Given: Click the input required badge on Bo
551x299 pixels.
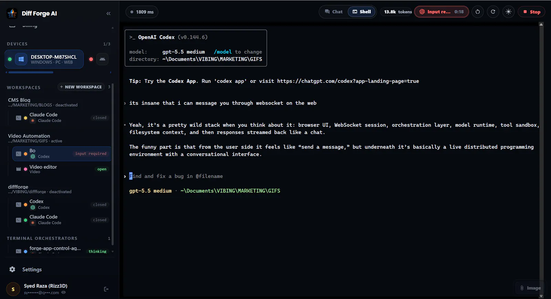Looking at the screenshot, I should click(91, 154).
